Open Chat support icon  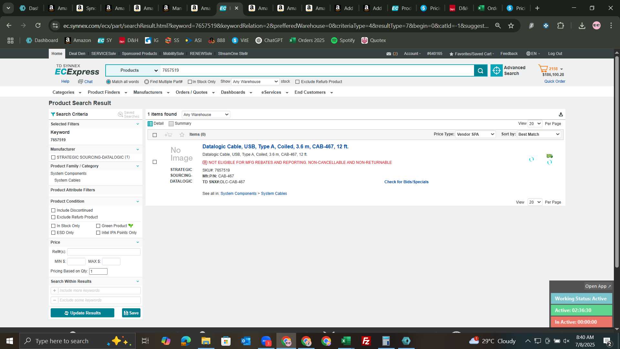(80, 82)
